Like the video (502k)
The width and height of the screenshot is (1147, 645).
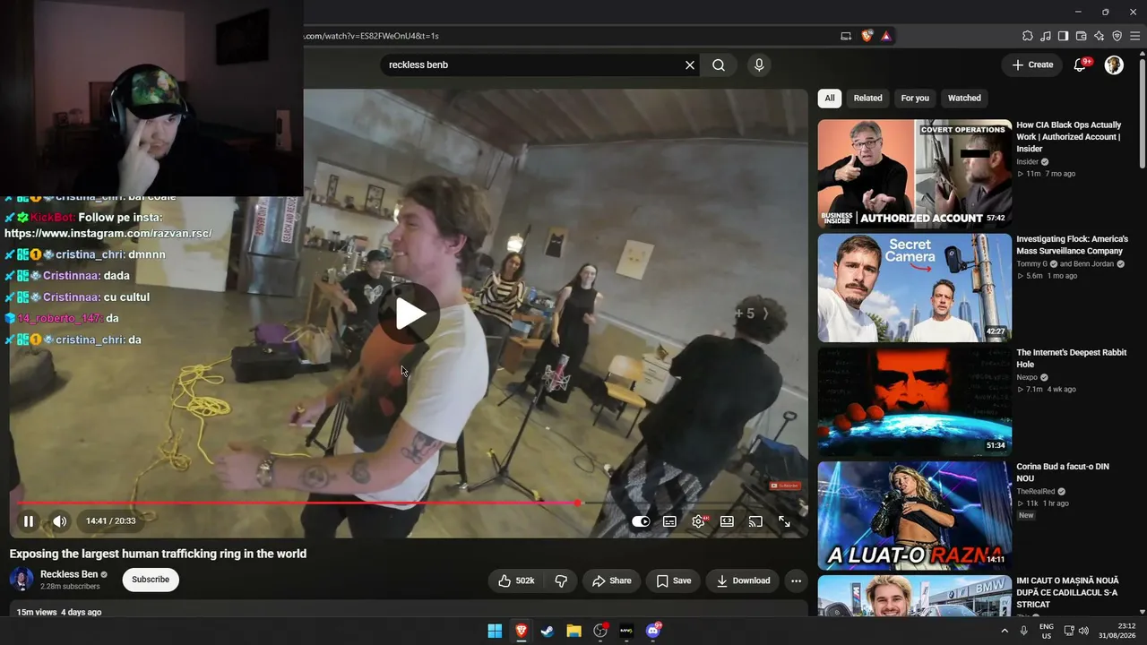point(517,580)
